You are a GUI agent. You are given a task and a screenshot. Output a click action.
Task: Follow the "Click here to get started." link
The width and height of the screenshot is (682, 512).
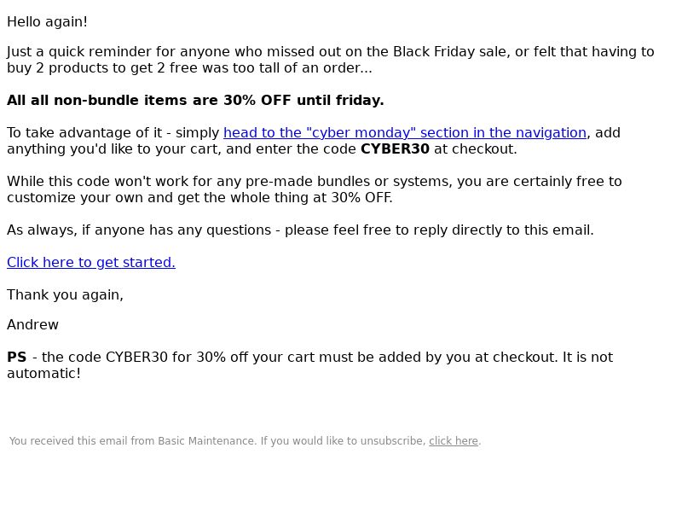tap(91, 263)
